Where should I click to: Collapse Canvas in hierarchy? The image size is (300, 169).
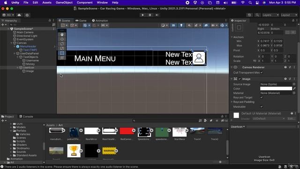11,43
